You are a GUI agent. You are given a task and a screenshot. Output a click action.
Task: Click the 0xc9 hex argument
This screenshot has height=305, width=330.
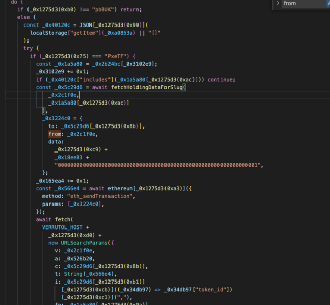pyautogui.click(x=92, y=149)
